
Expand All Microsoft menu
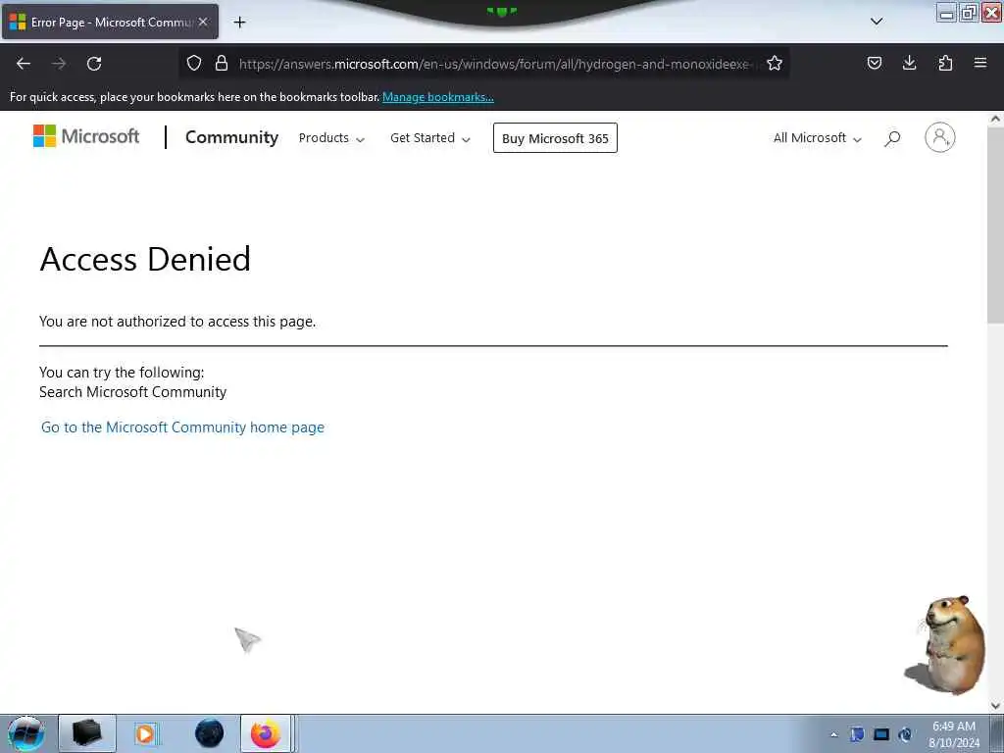click(817, 138)
